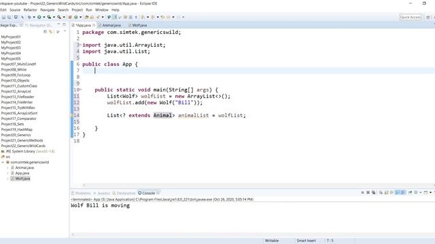Switch to the Wolf.java editor tab
Screen dimensions: 435x244
click(139, 25)
